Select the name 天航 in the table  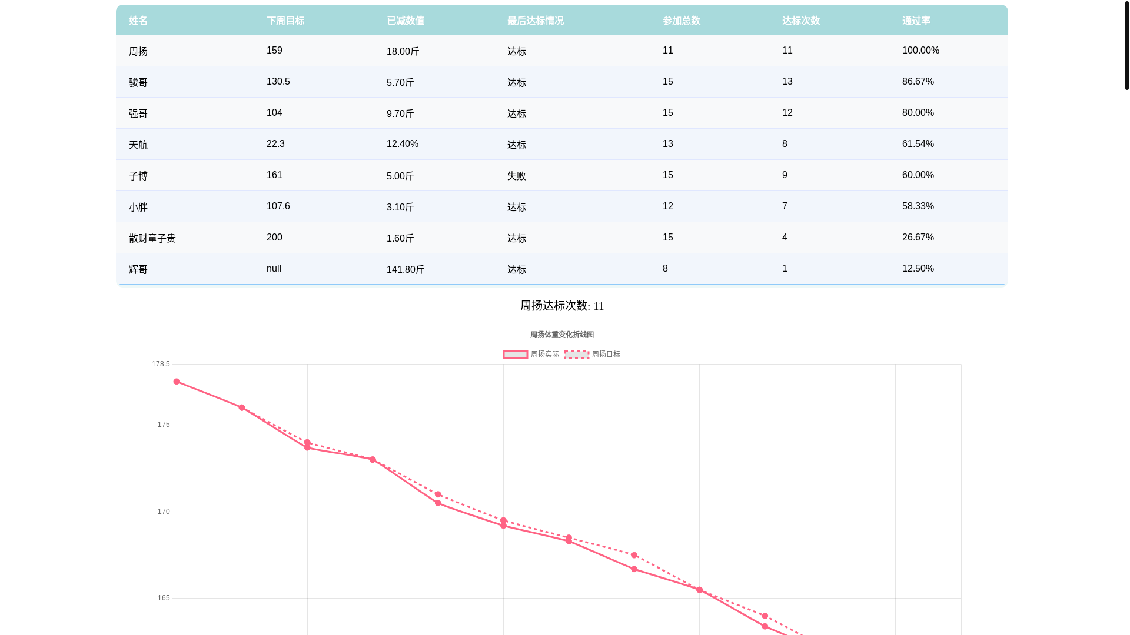point(138,145)
